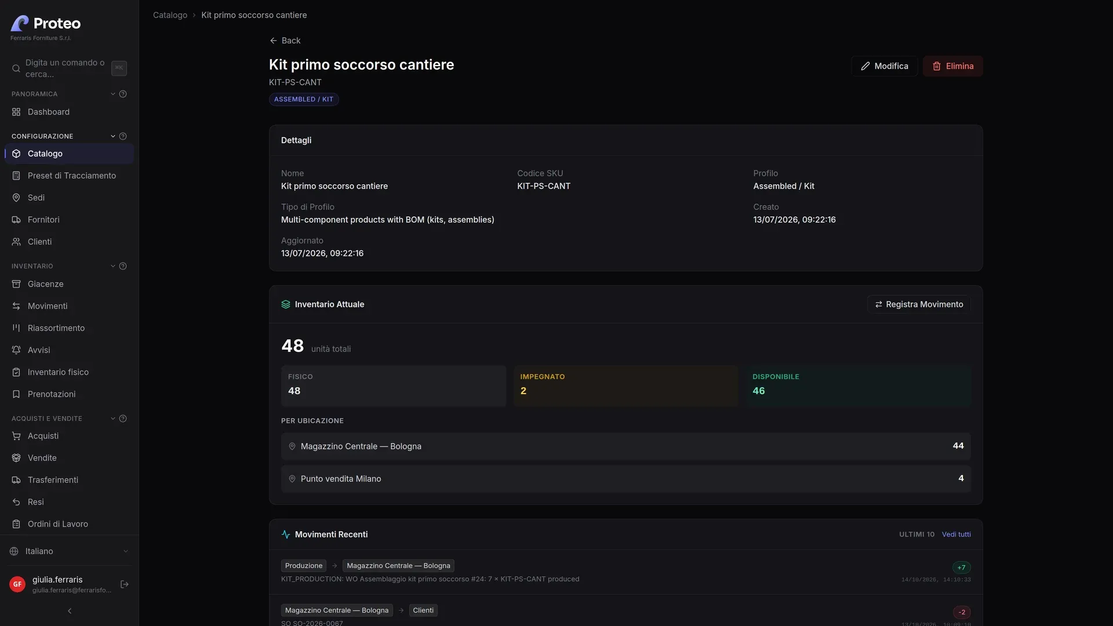Click the Ordini di Lavoro icon
The image size is (1113, 626).
tap(16, 524)
